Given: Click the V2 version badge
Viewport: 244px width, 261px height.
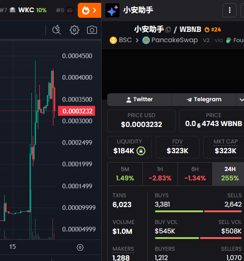Looking at the screenshot, I should coord(206,40).
